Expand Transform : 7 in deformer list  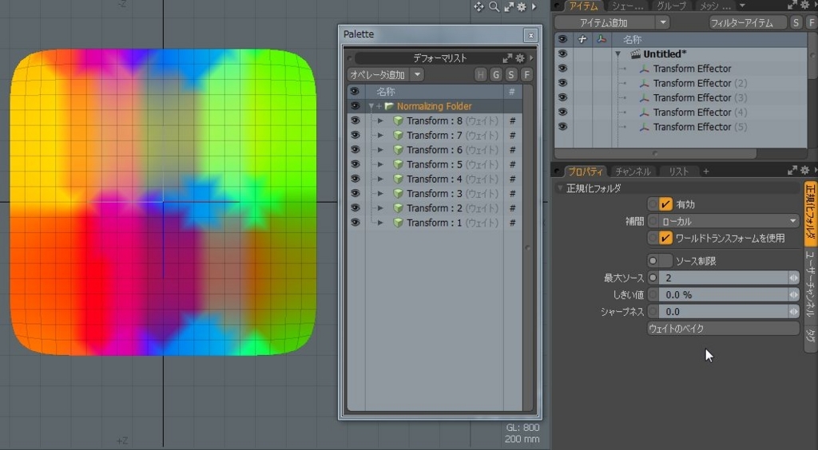point(380,136)
